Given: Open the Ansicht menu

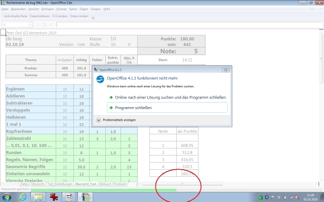Looking at the screenshot, I should [x=34, y=9].
